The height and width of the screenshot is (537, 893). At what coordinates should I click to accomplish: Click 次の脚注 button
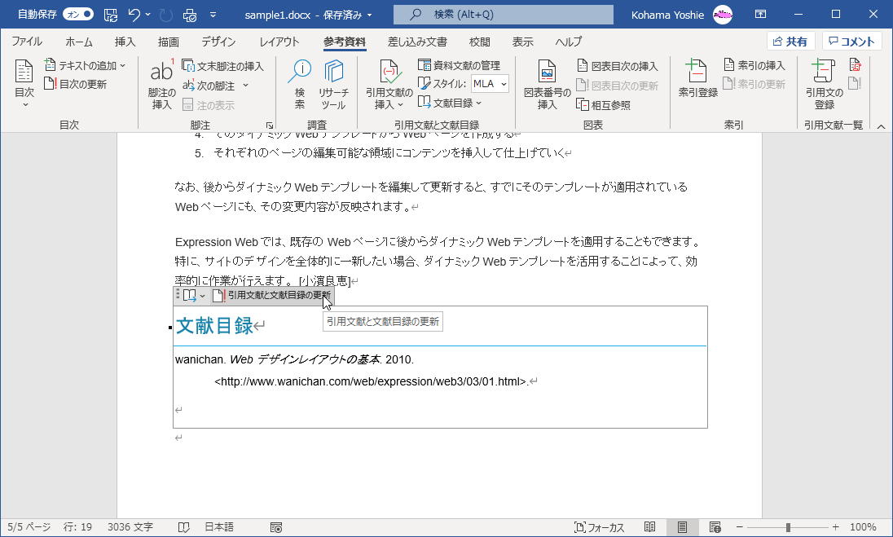click(209, 86)
